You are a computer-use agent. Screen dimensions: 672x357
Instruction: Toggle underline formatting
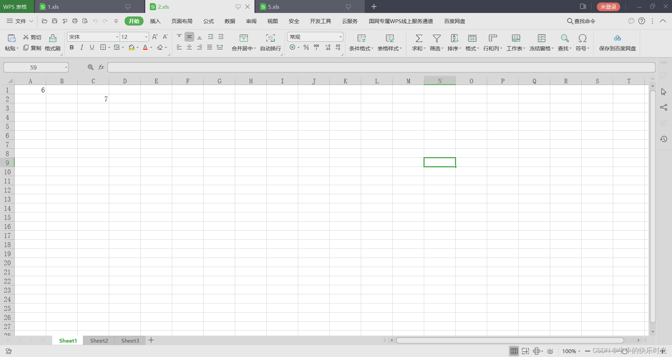click(x=92, y=48)
